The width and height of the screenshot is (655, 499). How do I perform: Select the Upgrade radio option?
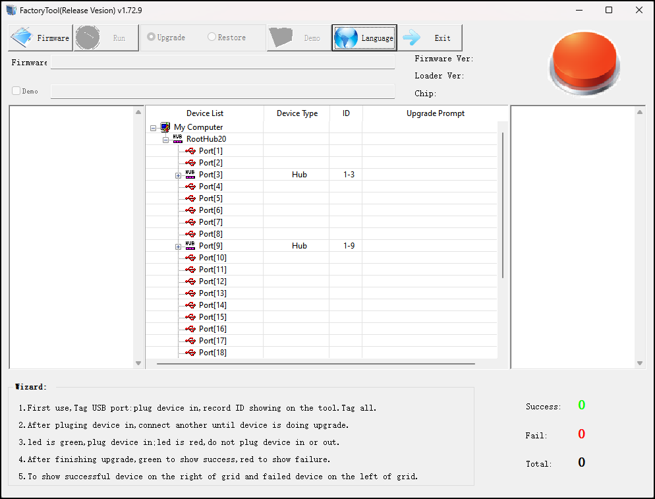point(166,37)
